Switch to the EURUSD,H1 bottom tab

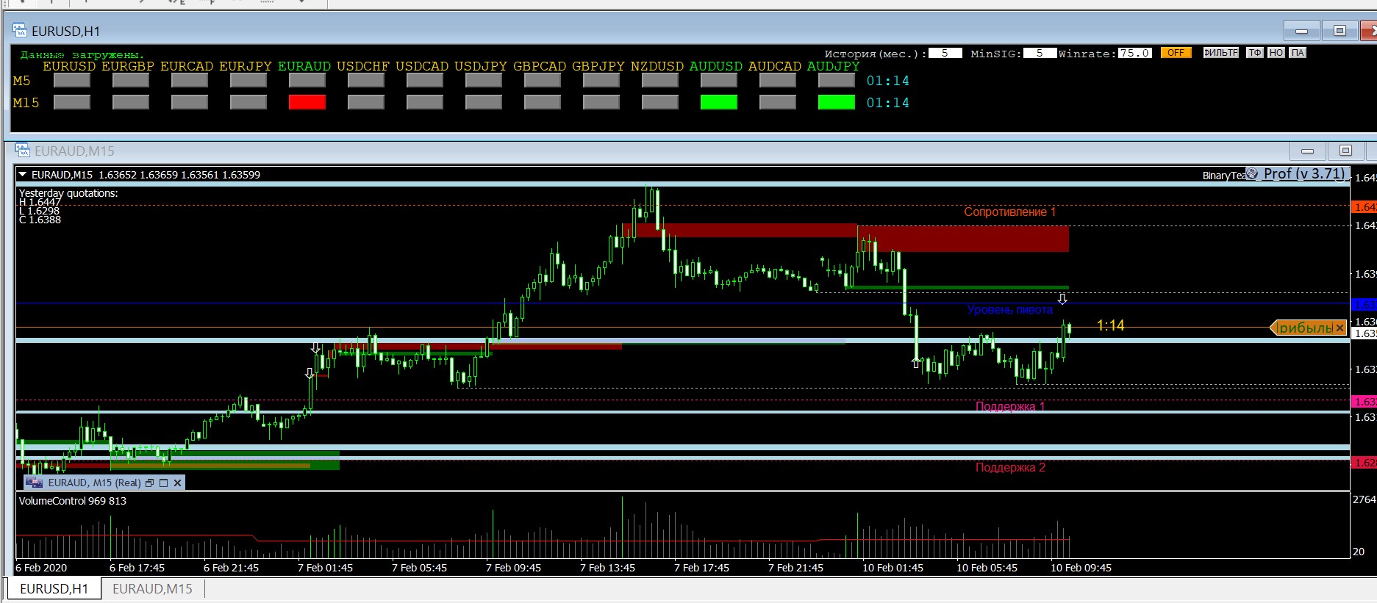[54, 589]
